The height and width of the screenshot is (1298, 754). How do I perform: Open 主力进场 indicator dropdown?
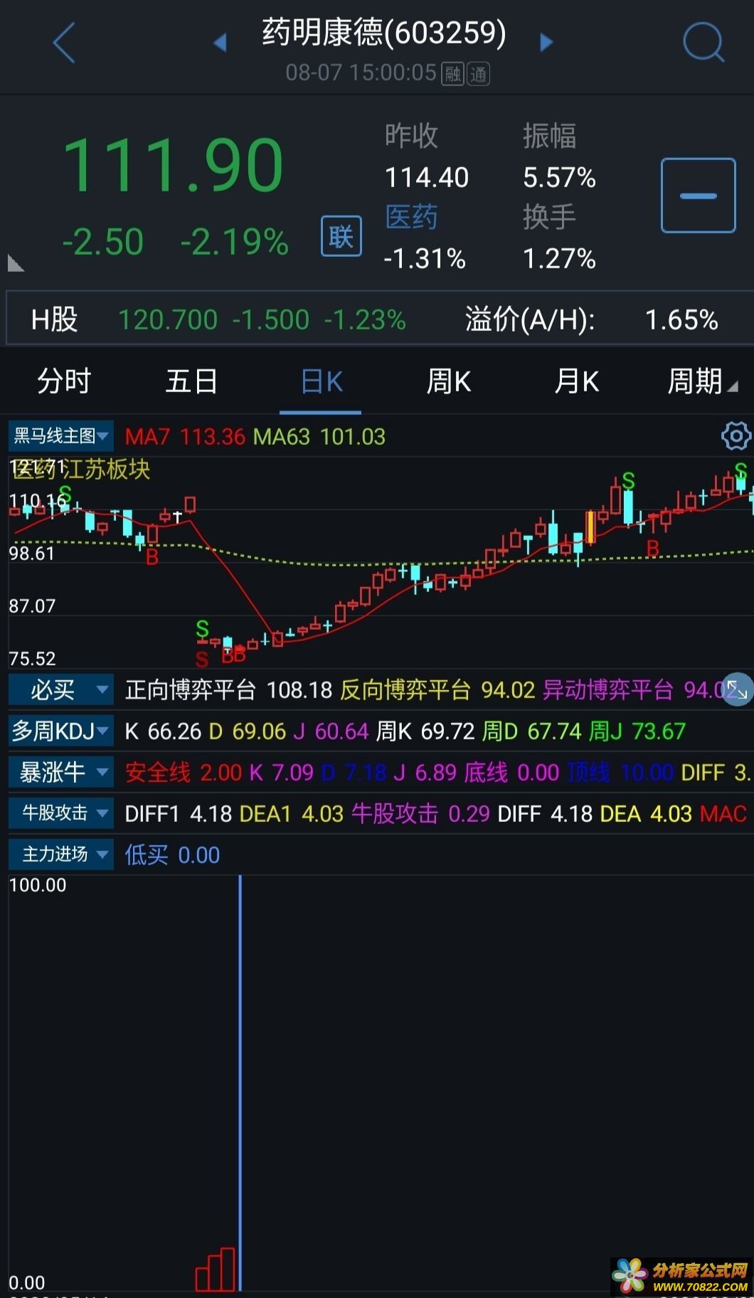pyautogui.click(x=61, y=855)
